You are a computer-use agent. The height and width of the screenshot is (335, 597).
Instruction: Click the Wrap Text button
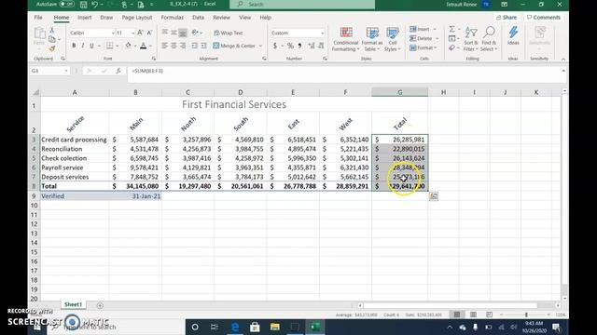[x=228, y=33]
